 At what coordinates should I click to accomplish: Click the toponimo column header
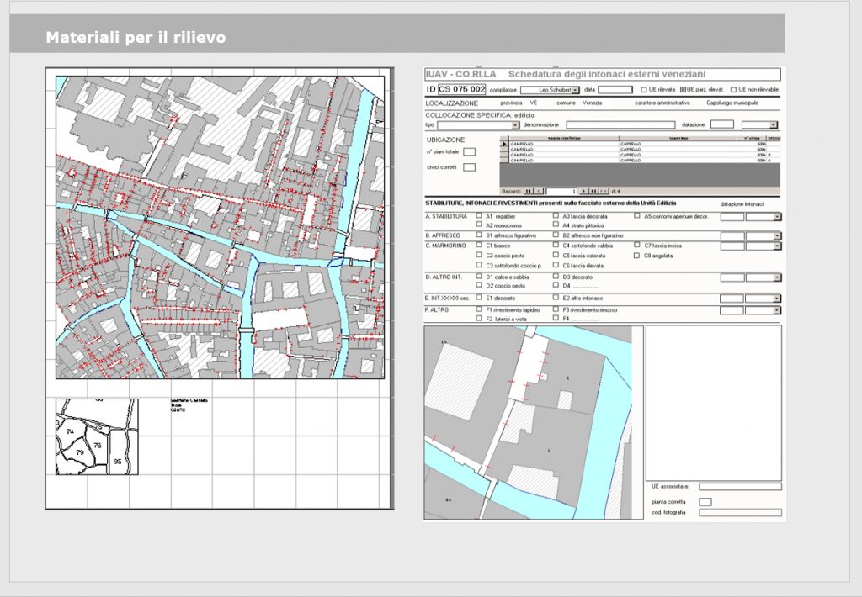click(678, 137)
